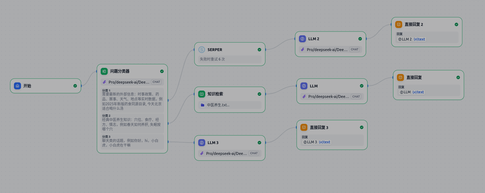Click the 回复 label in 直接回复 3
Image resolution: width=485 pixels, height=193 pixels.
point(305,137)
